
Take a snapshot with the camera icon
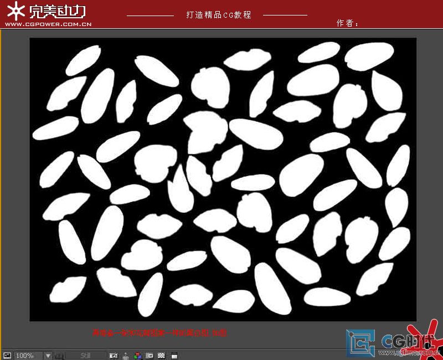(114, 356)
